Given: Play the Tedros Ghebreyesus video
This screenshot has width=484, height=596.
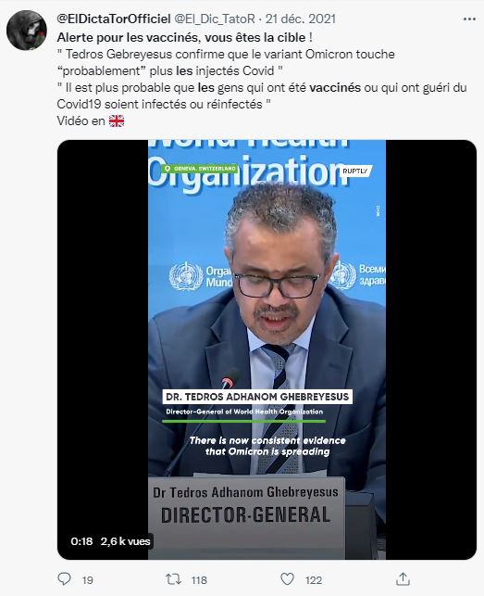Looking at the screenshot, I should [x=267, y=349].
